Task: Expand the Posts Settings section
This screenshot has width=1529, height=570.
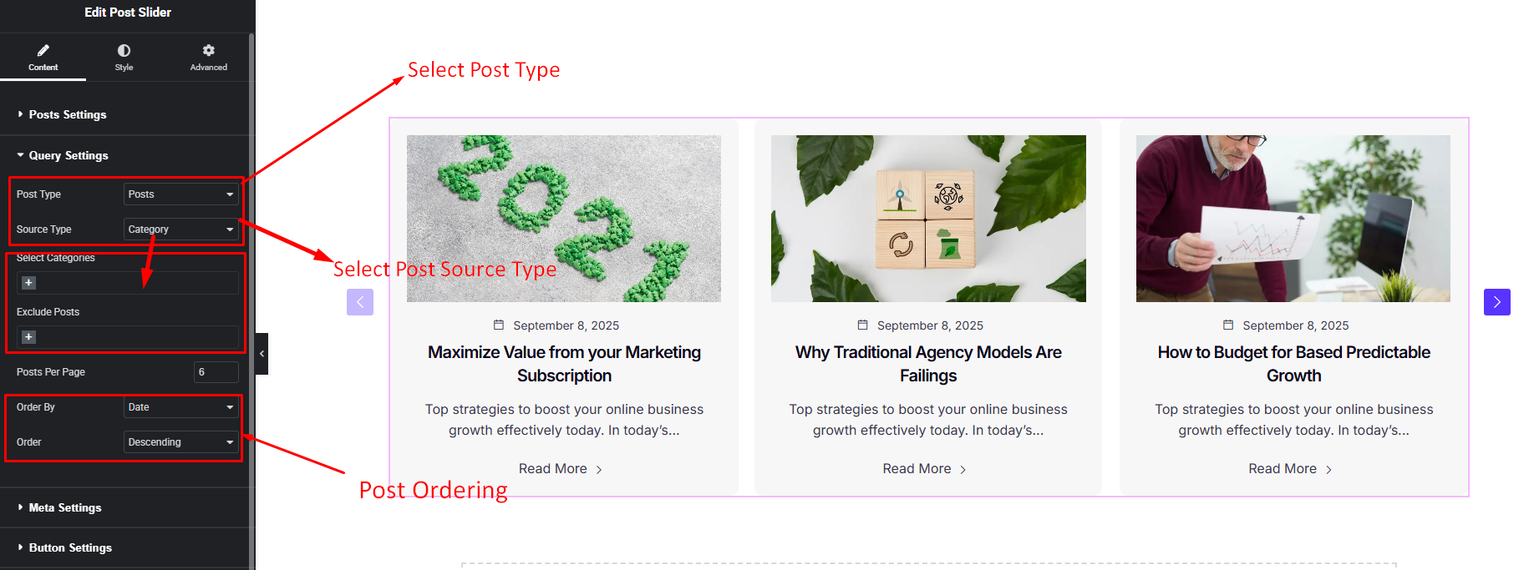Action: 67,114
